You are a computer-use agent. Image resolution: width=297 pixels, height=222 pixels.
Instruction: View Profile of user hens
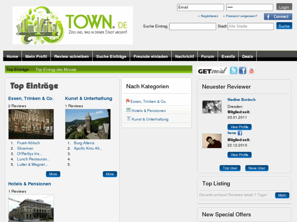coord(239,155)
